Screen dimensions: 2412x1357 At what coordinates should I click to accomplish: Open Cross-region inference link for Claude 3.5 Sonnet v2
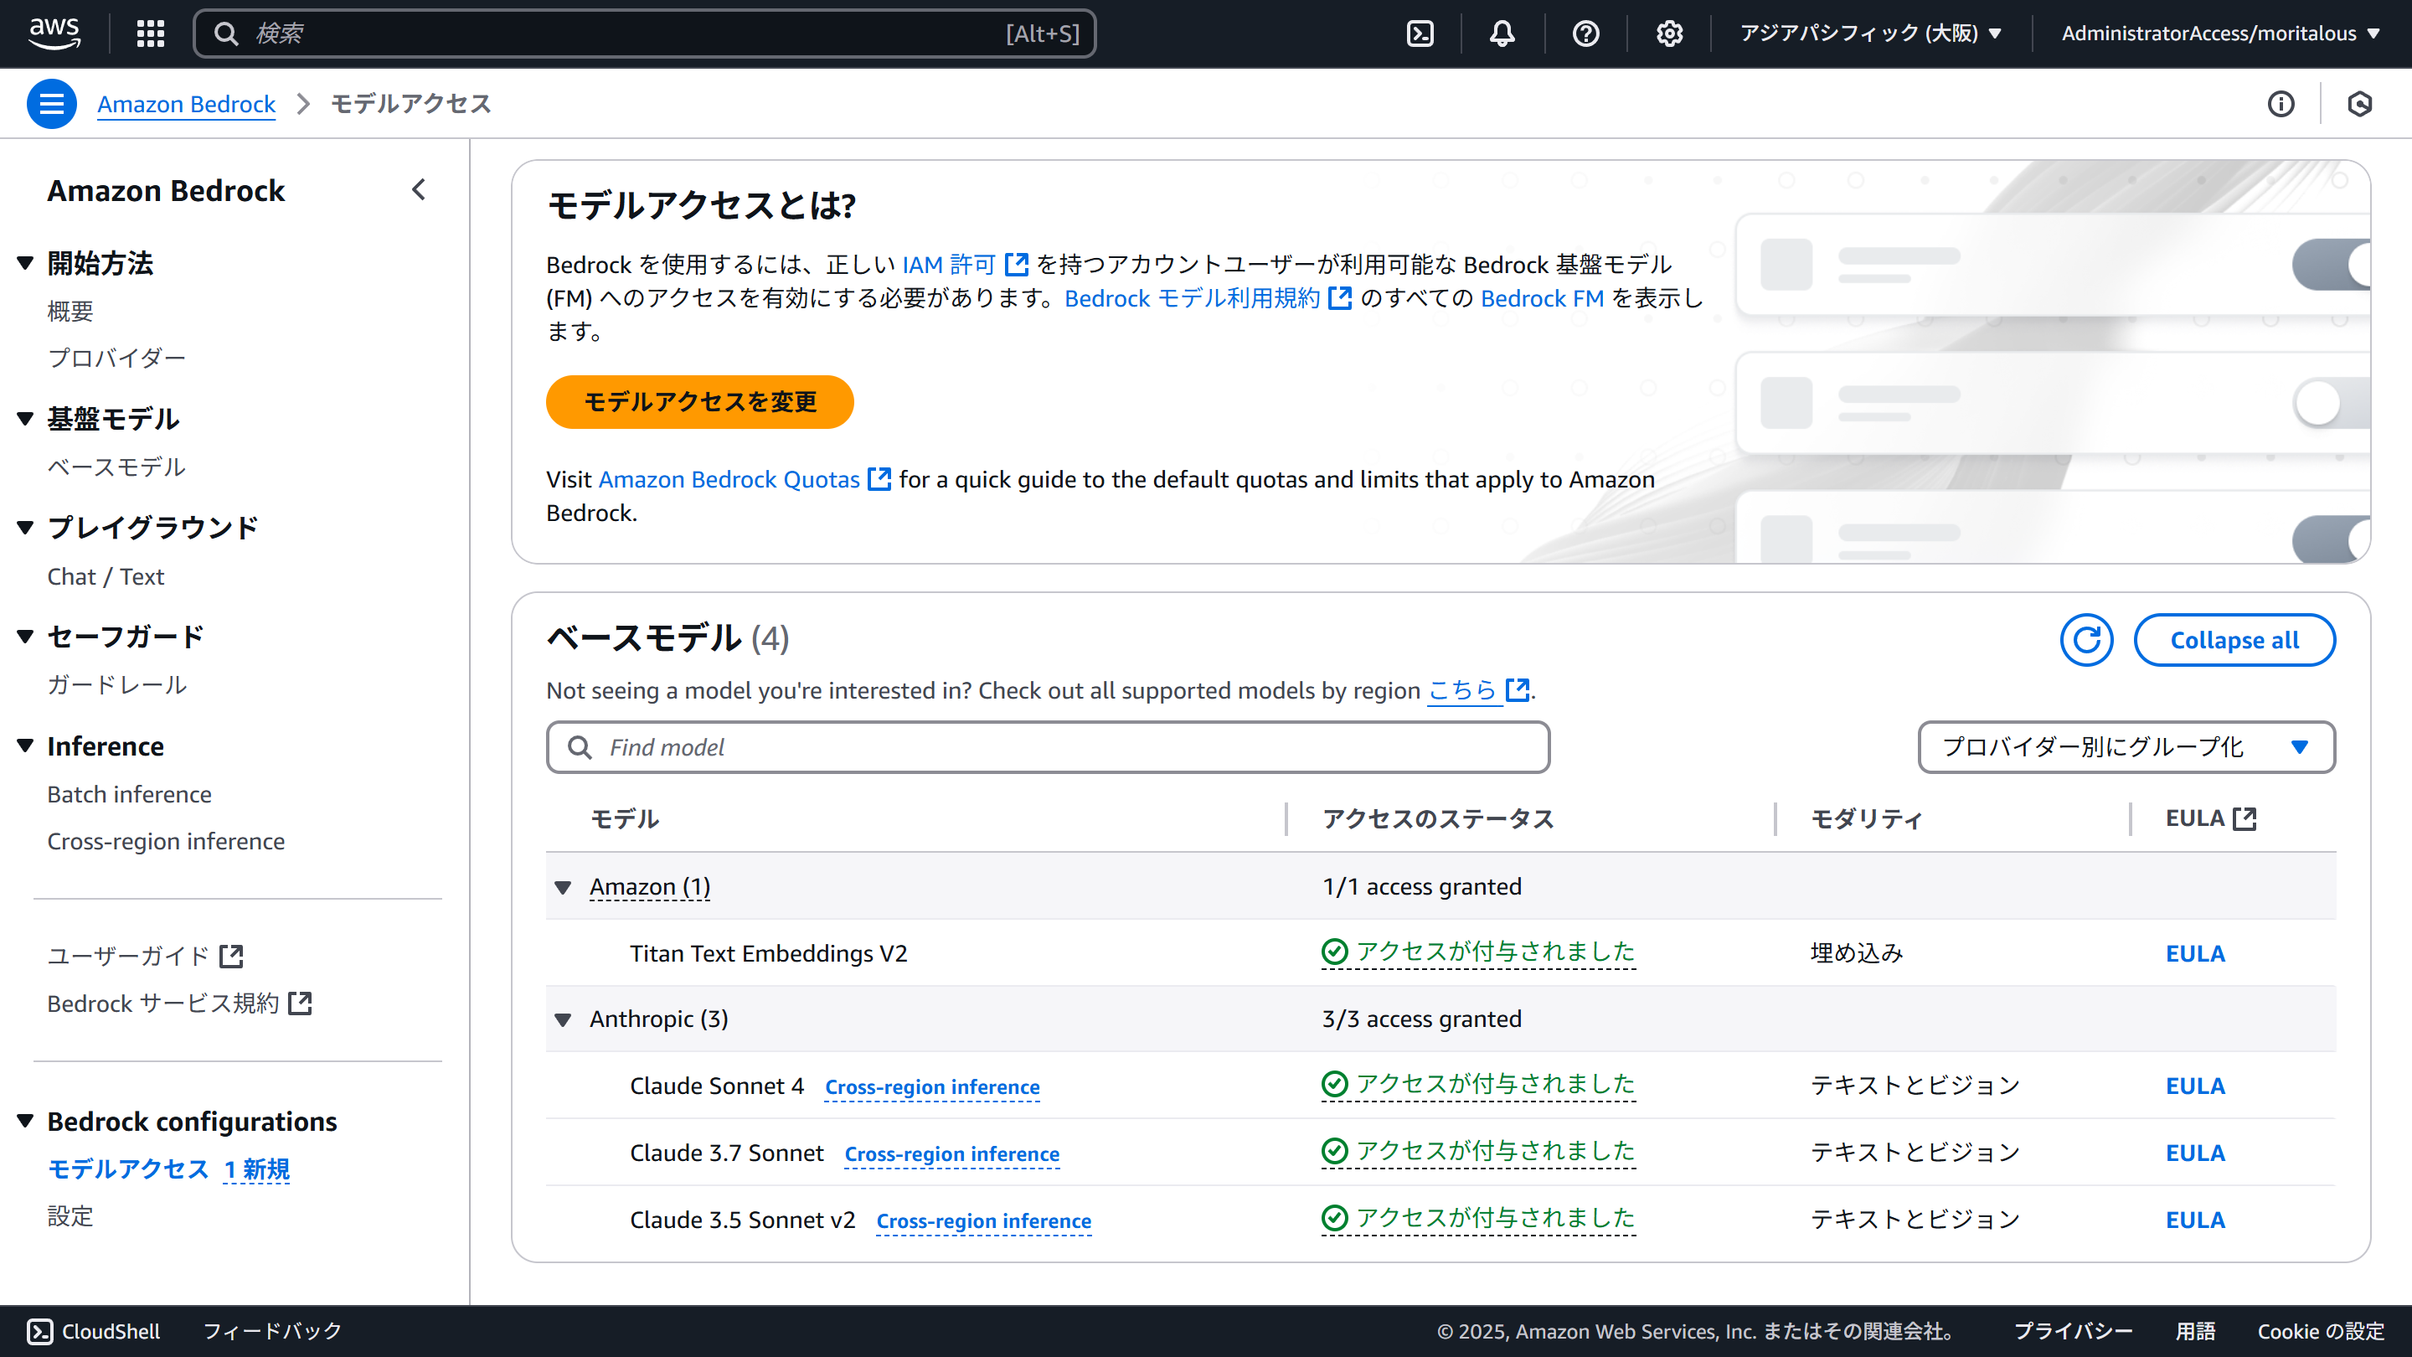pyautogui.click(x=983, y=1221)
